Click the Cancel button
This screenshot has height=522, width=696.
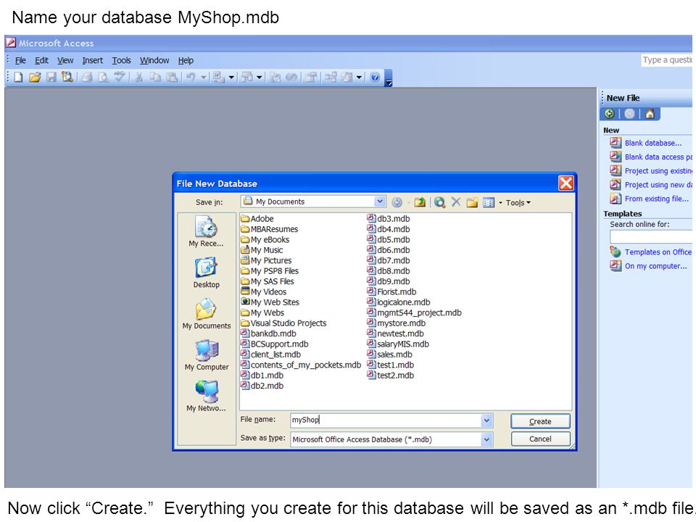point(540,439)
